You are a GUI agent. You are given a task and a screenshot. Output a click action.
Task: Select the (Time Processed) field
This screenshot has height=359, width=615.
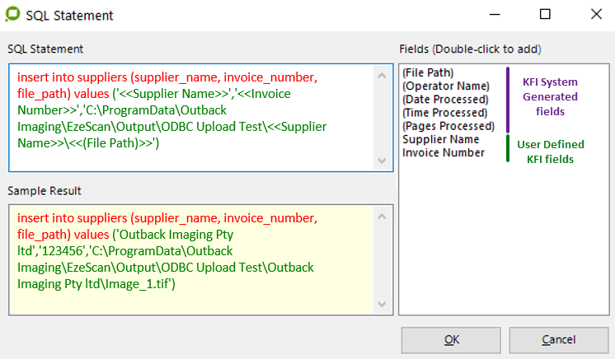[x=447, y=113]
